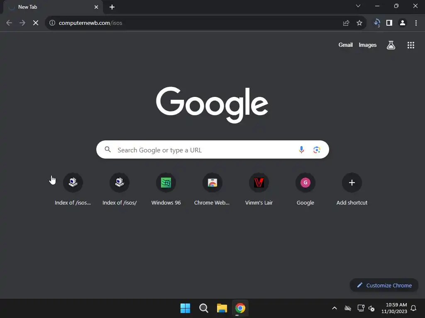Click the address bar URL computernewb.com/isos
The image size is (425, 318).
click(90, 23)
